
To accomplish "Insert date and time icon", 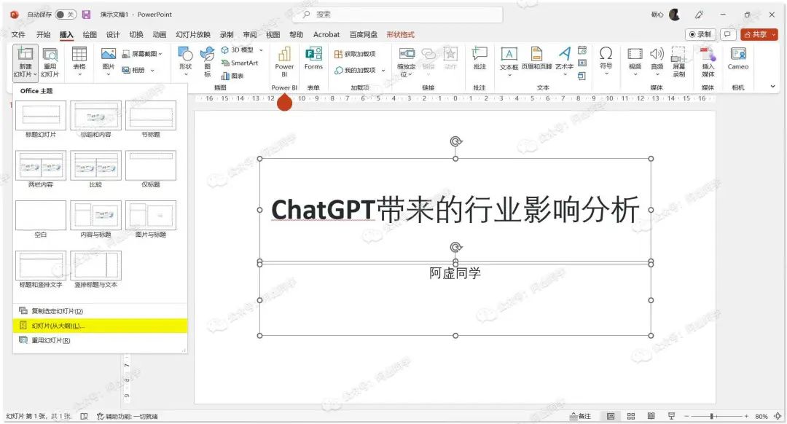I will tap(582, 50).
